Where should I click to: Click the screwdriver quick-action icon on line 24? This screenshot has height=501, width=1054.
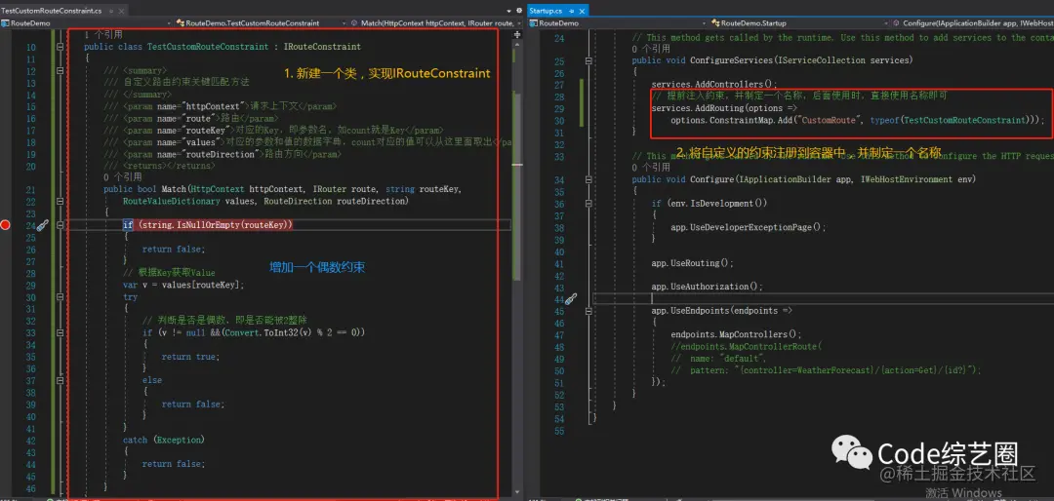(x=42, y=225)
